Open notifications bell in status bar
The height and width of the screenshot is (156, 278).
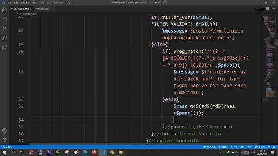click(x=274, y=147)
